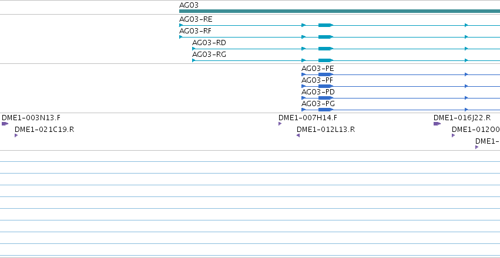The image size is (500, 258).
Task: Select the AGO3-RD transcript label
Action: (209, 43)
